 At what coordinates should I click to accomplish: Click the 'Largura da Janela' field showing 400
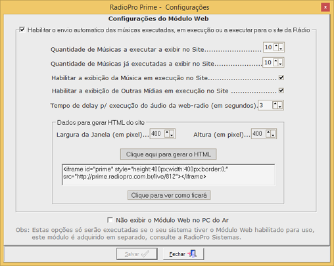coord(157,134)
